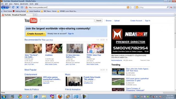Viewport: 176px width, 99px height.
Task: Open Yahoo Messenger from the taskbar
Action: 52,97
